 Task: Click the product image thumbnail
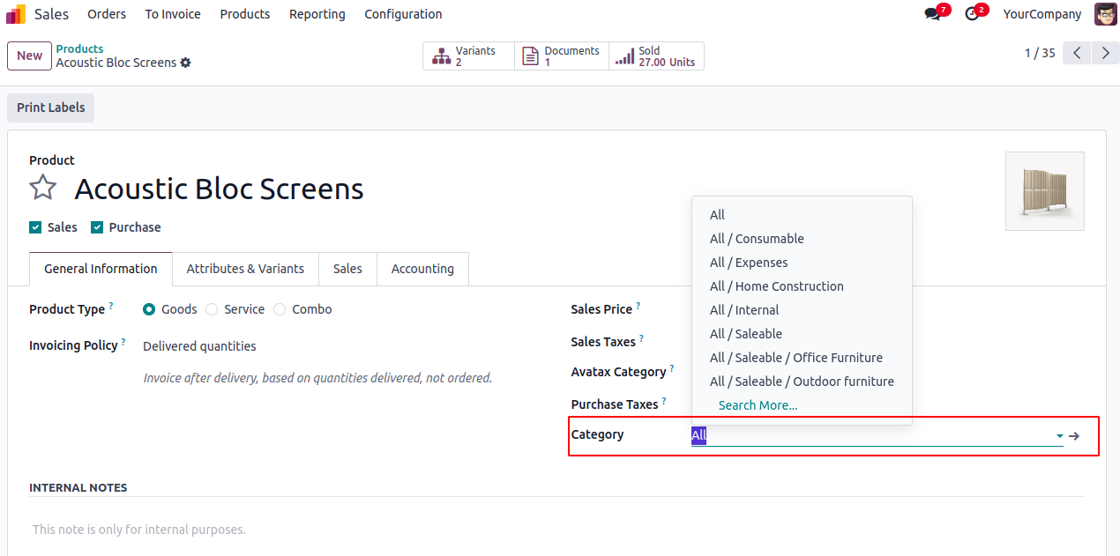pos(1044,191)
